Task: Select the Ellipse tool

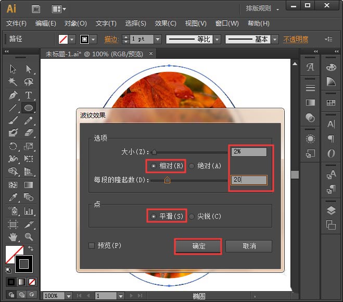Action: tap(29, 108)
